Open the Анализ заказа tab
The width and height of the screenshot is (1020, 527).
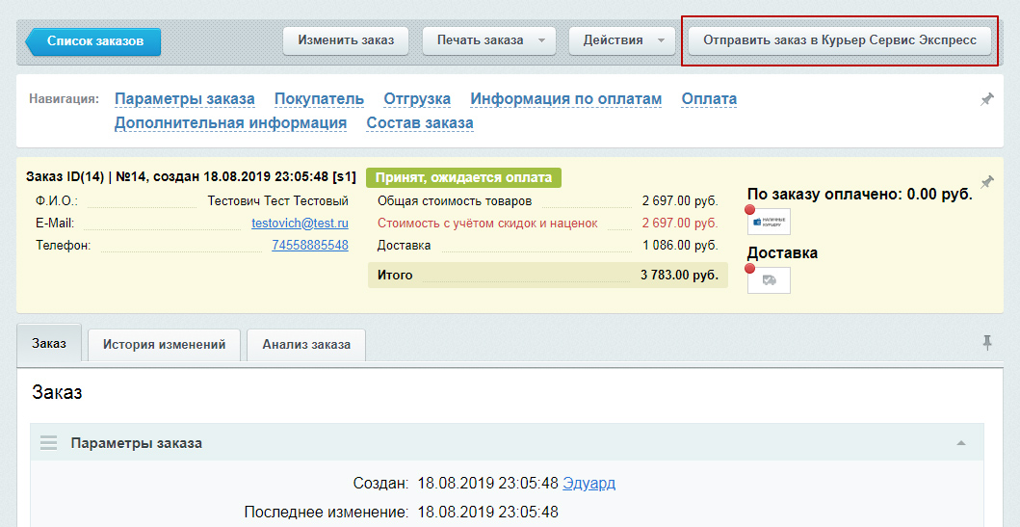[305, 345]
